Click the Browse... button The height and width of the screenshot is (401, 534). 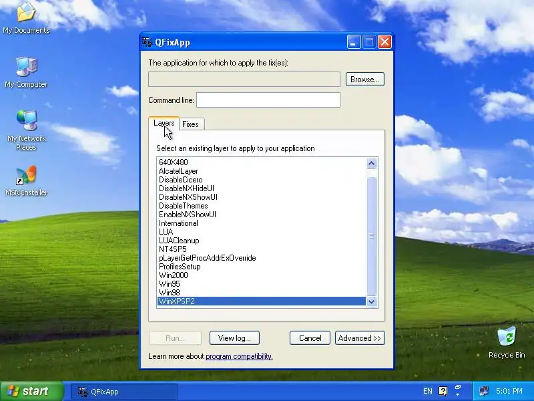tap(364, 80)
